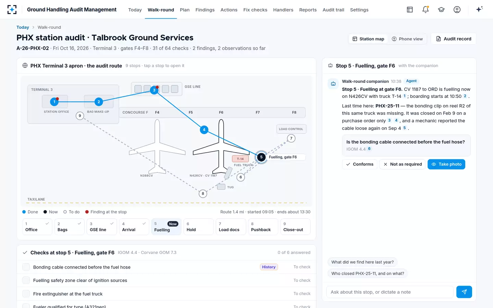Open the Hold stop card

199,227
